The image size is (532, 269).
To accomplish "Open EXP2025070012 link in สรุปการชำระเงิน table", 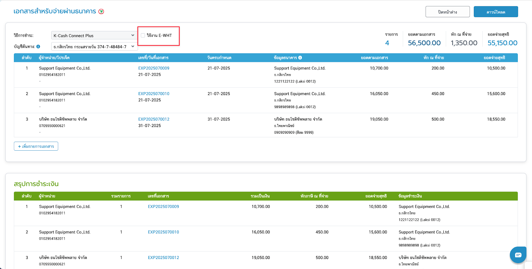I will pyautogui.click(x=163, y=258).
